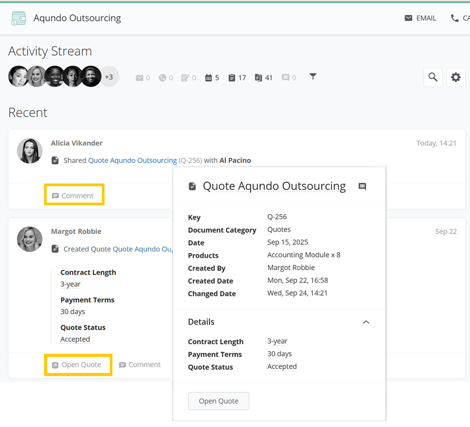Screen dimensions: 470x427
Task: Click the search magnifier icon
Action: click(x=433, y=77)
